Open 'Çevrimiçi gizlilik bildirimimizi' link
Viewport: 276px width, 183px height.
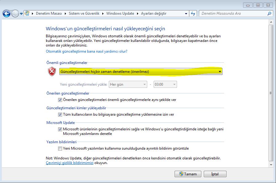(x=69, y=163)
